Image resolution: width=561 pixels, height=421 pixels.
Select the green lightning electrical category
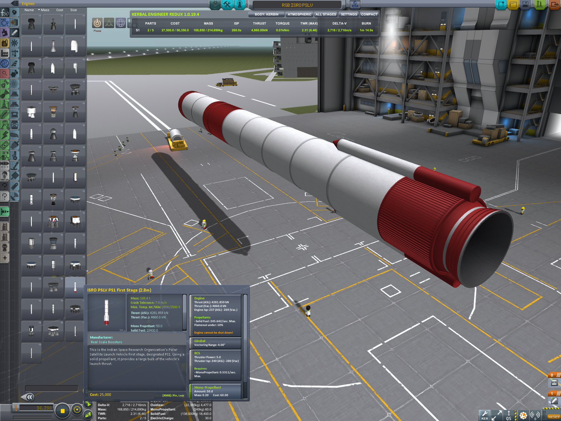click(x=5, y=135)
